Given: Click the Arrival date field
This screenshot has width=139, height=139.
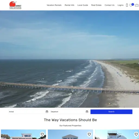Looking at the screenshot, I should click(x=29, y=112).
